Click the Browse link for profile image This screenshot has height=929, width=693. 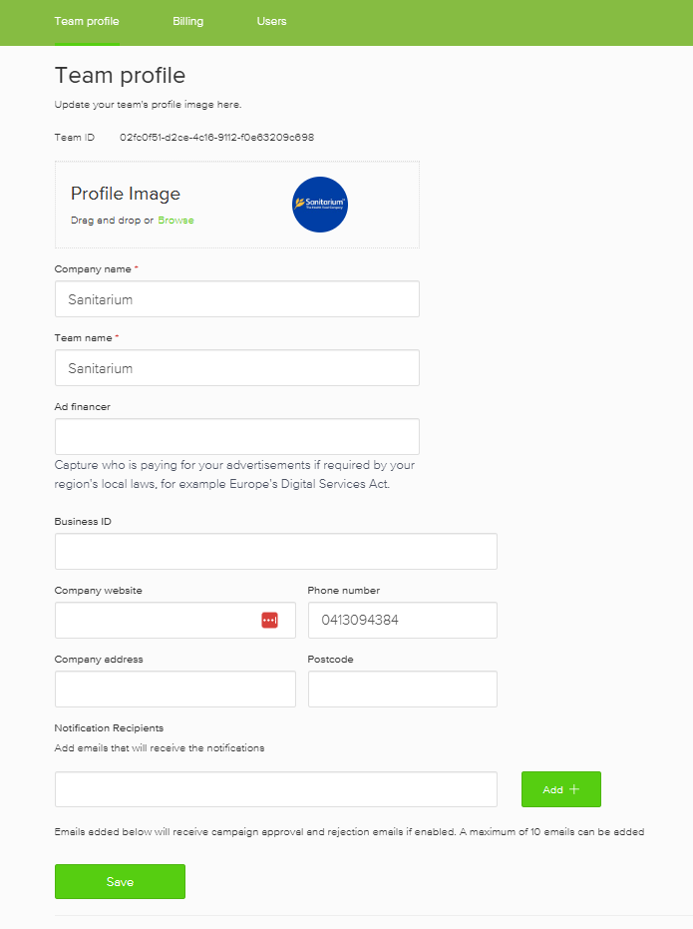point(175,221)
